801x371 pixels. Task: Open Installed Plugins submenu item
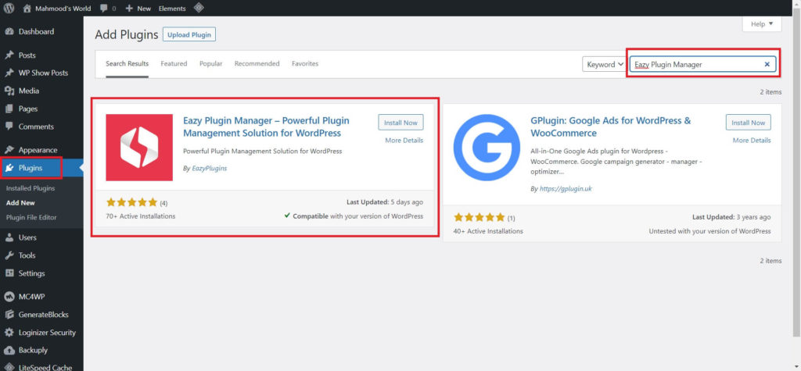pos(31,188)
